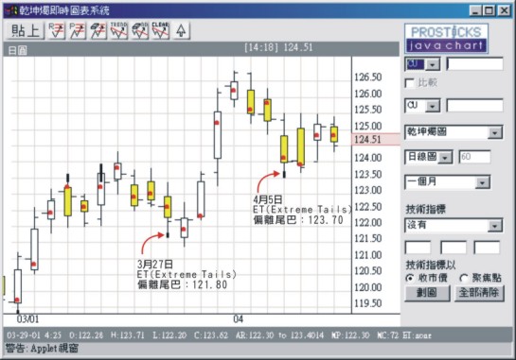Click the symbol input field beside top CU dropdown

(x=475, y=63)
